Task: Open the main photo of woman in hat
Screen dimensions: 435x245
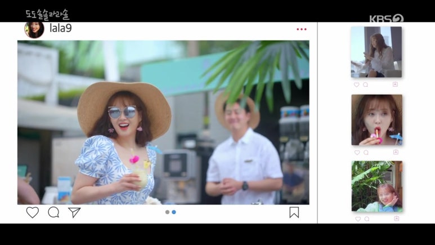Action: pyautogui.click(x=163, y=123)
